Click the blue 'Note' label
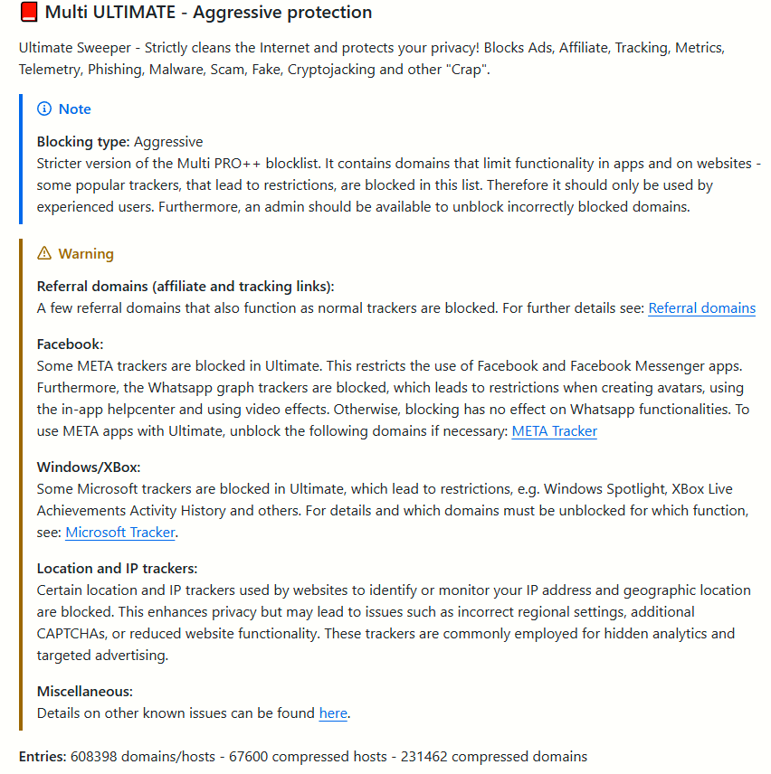The image size is (771, 774). (x=74, y=109)
